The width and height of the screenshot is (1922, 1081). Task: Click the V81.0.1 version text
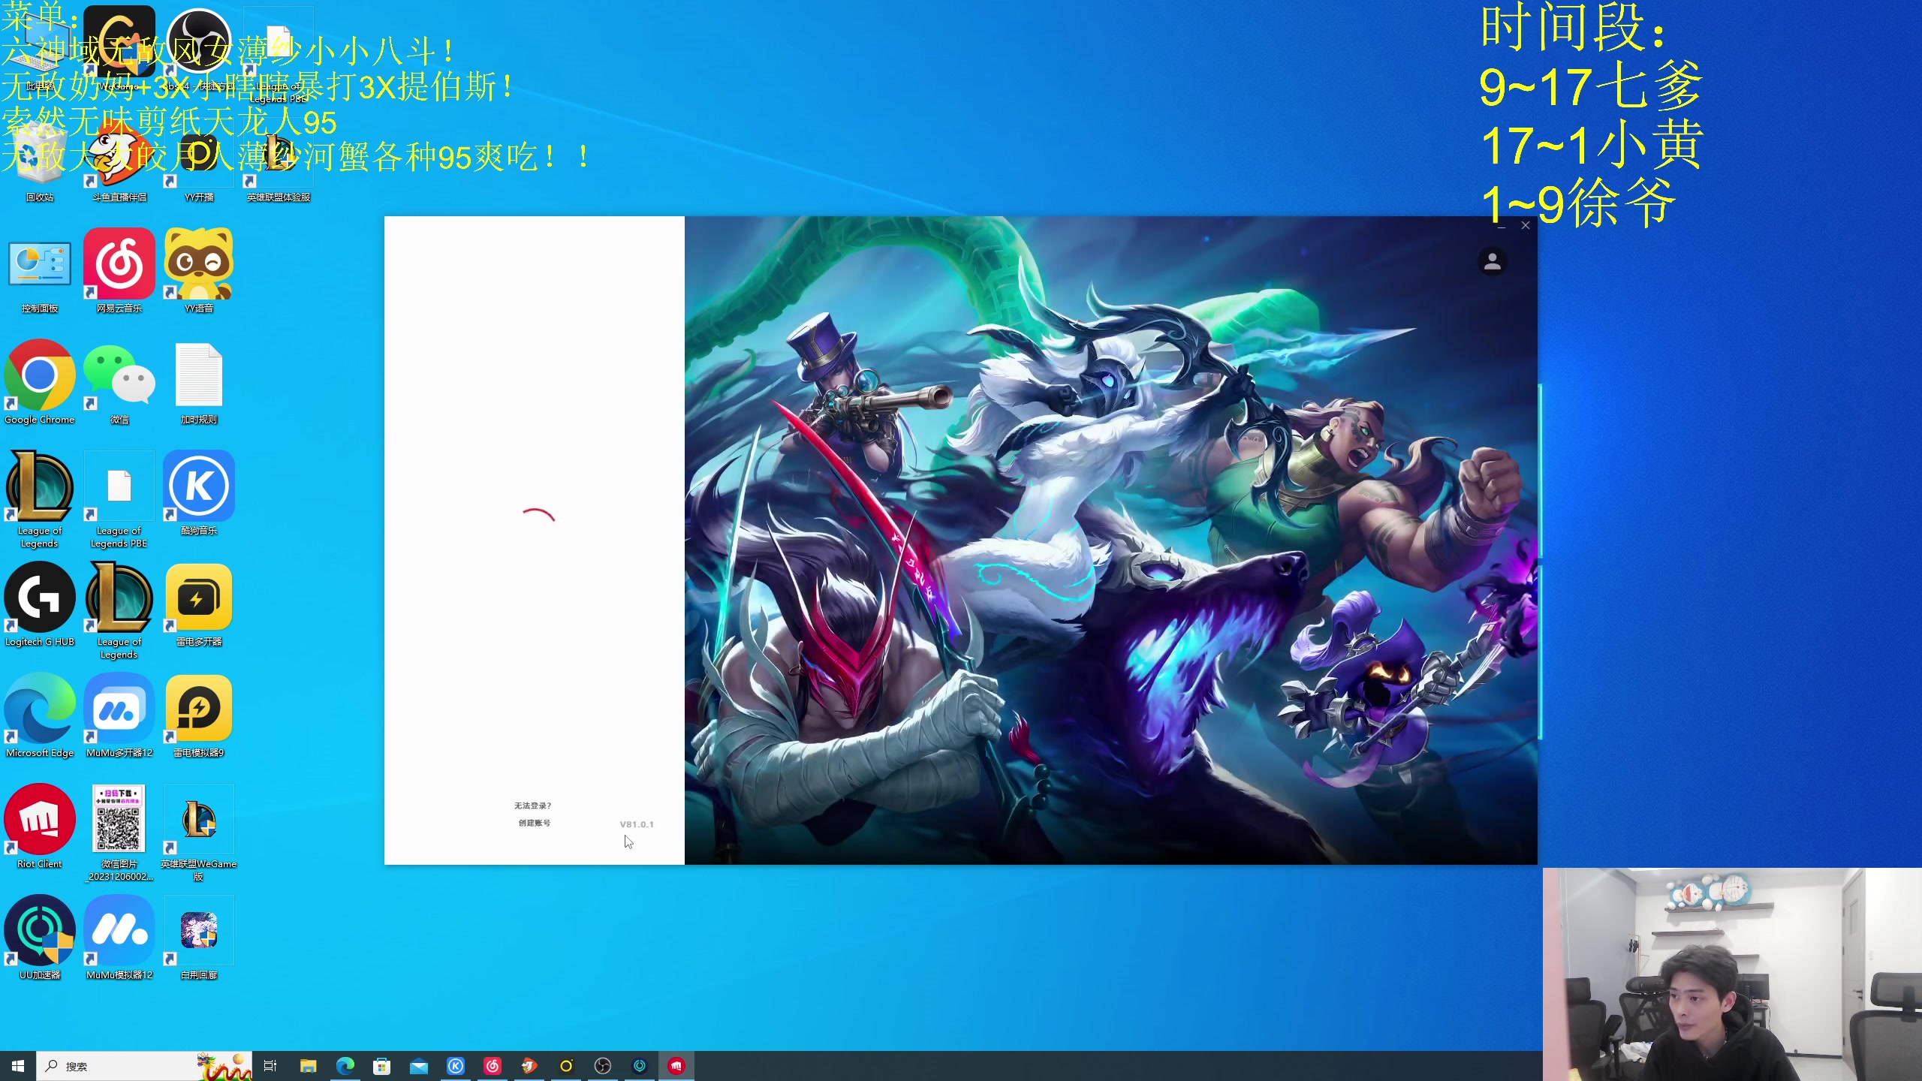[x=637, y=824]
